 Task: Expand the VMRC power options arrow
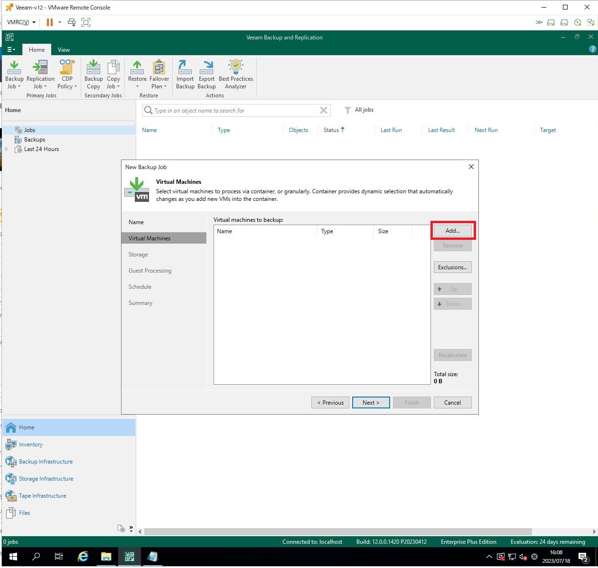click(x=60, y=22)
